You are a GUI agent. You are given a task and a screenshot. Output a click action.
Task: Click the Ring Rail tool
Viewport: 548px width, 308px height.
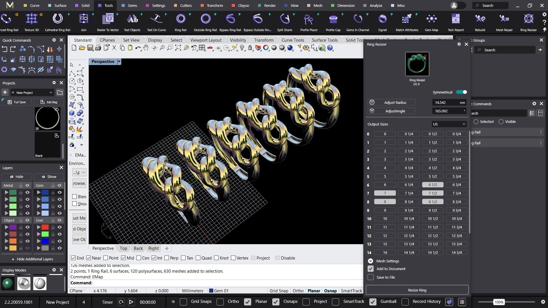click(180, 23)
